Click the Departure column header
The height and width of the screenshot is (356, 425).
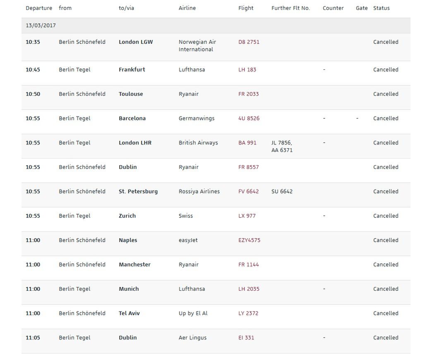(39, 8)
